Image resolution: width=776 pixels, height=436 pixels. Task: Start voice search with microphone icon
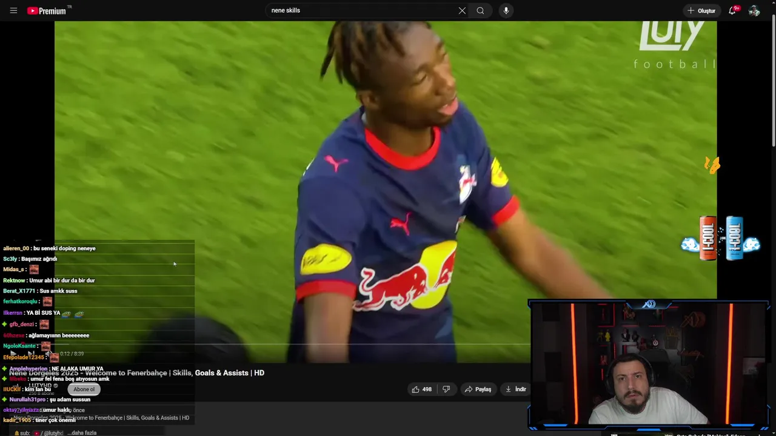tap(506, 10)
